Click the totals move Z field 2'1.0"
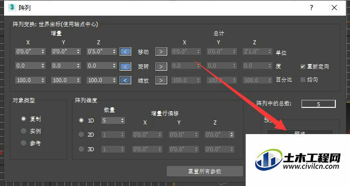This screenshot has height=186, width=350. click(257, 51)
